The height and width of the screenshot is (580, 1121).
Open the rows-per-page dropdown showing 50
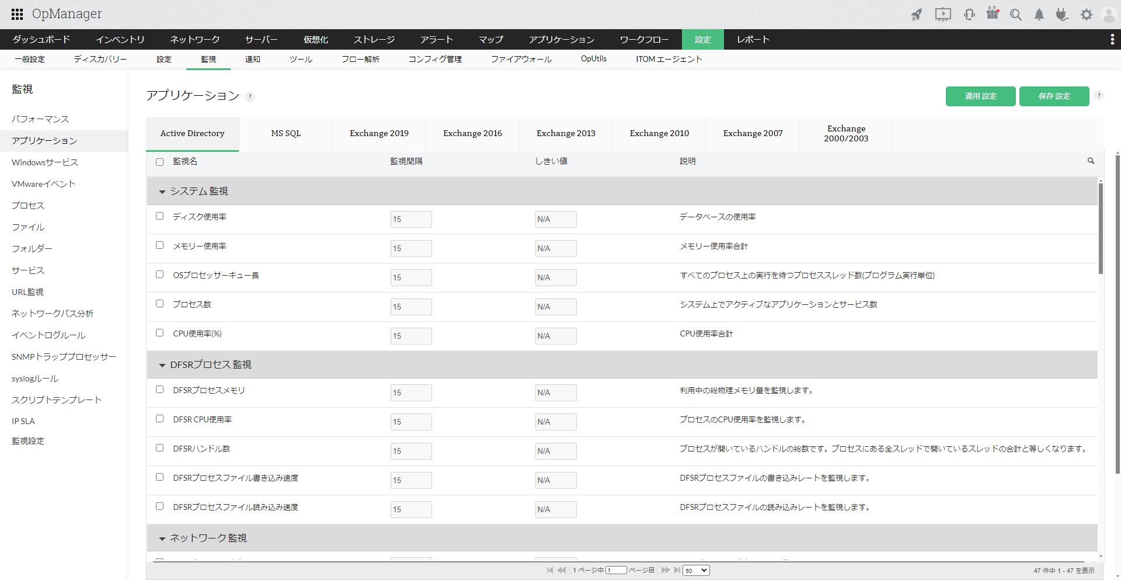pos(696,571)
